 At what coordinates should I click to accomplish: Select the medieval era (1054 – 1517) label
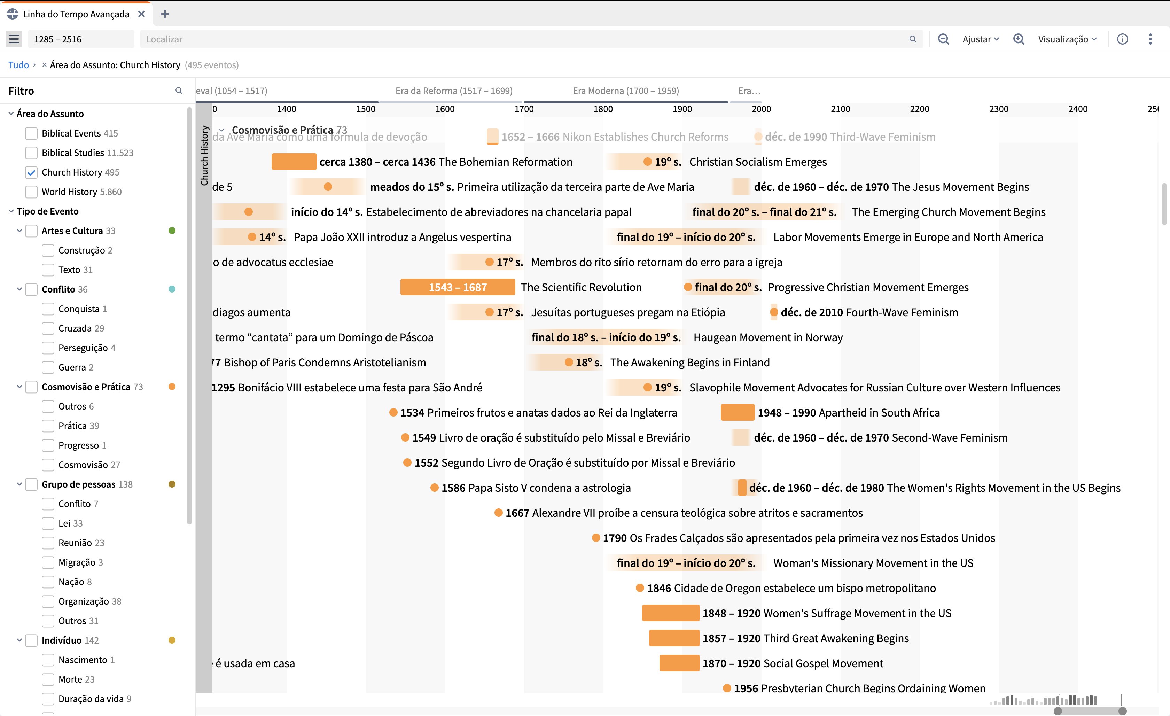click(x=232, y=90)
